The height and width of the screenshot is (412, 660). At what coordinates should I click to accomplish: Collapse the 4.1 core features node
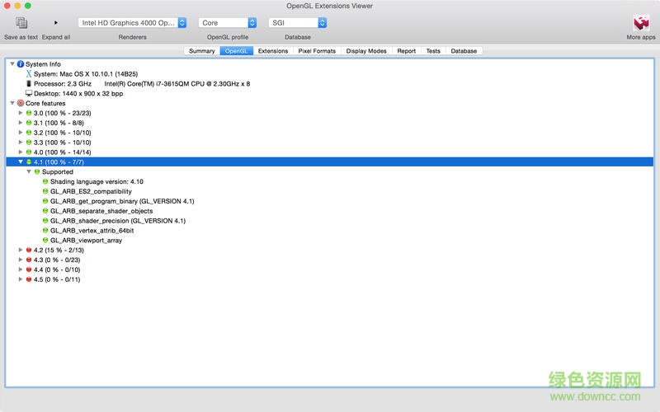(21, 162)
